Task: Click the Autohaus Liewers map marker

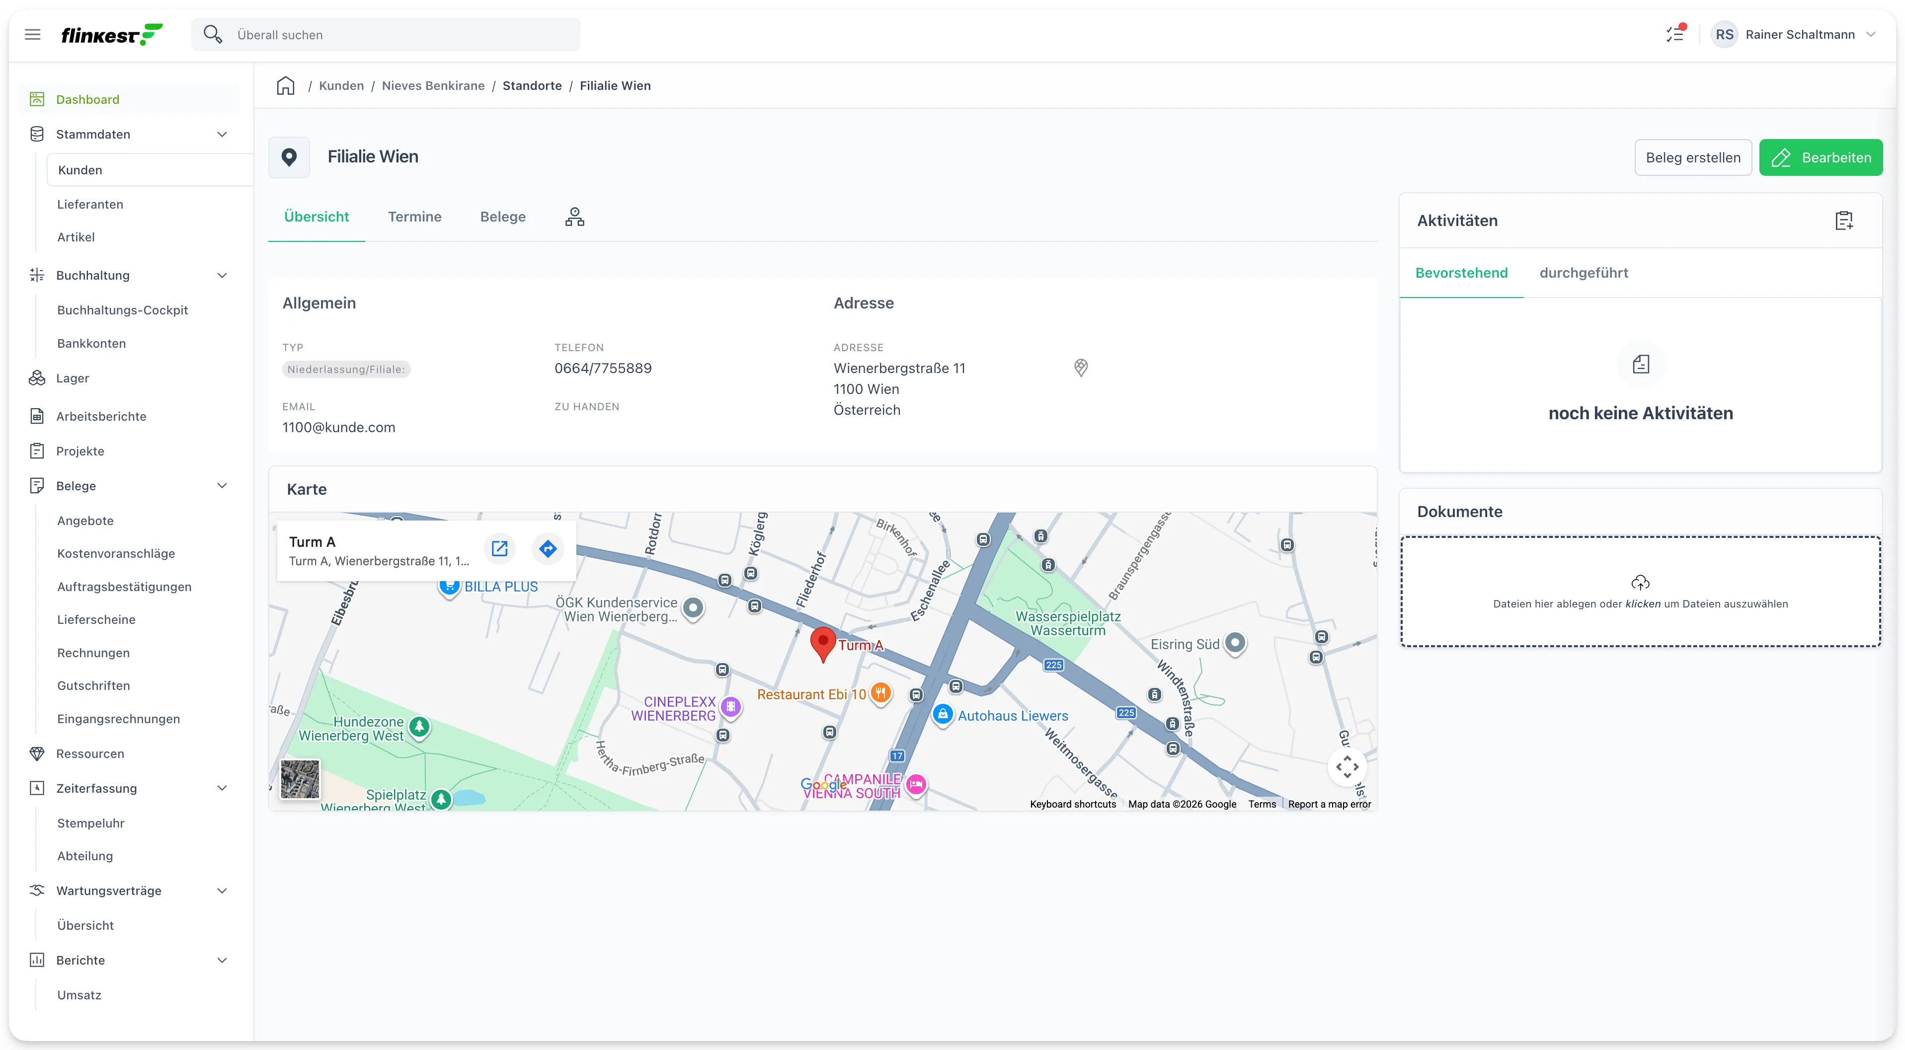Action: 942,715
